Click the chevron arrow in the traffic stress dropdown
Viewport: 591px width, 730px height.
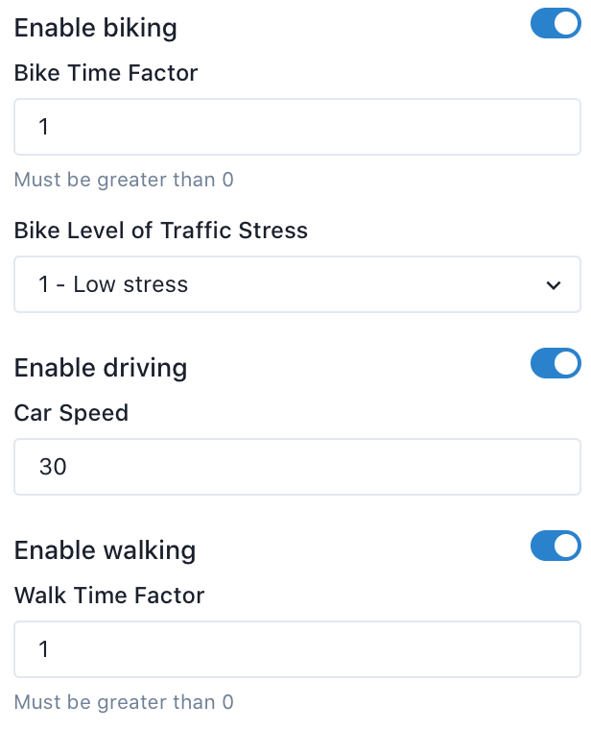coord(553,285)
